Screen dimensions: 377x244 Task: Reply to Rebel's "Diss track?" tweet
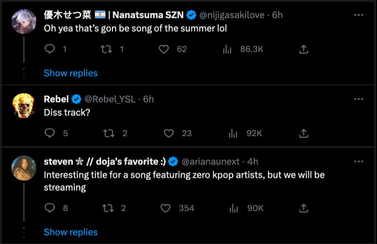coord(50,133)
